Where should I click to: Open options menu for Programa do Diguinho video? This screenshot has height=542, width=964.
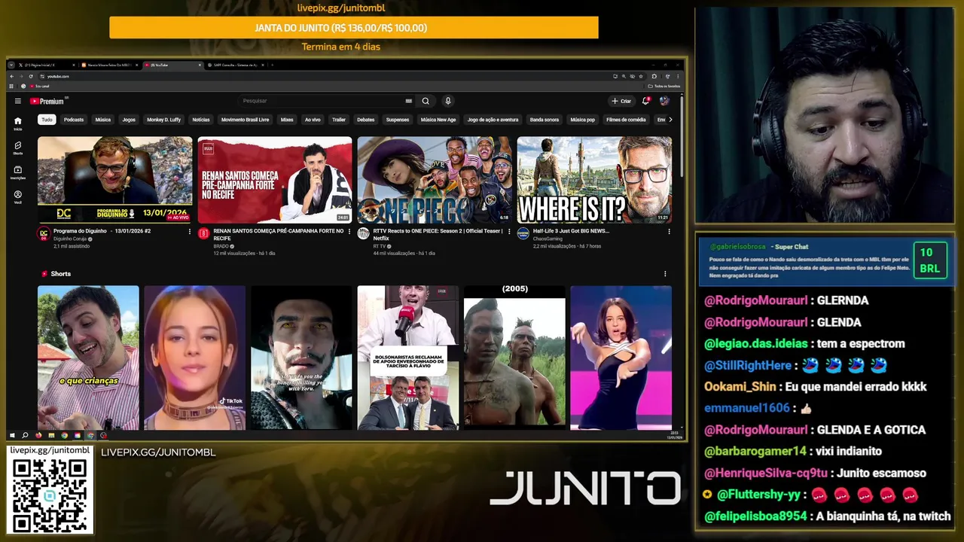coord(190,232)
